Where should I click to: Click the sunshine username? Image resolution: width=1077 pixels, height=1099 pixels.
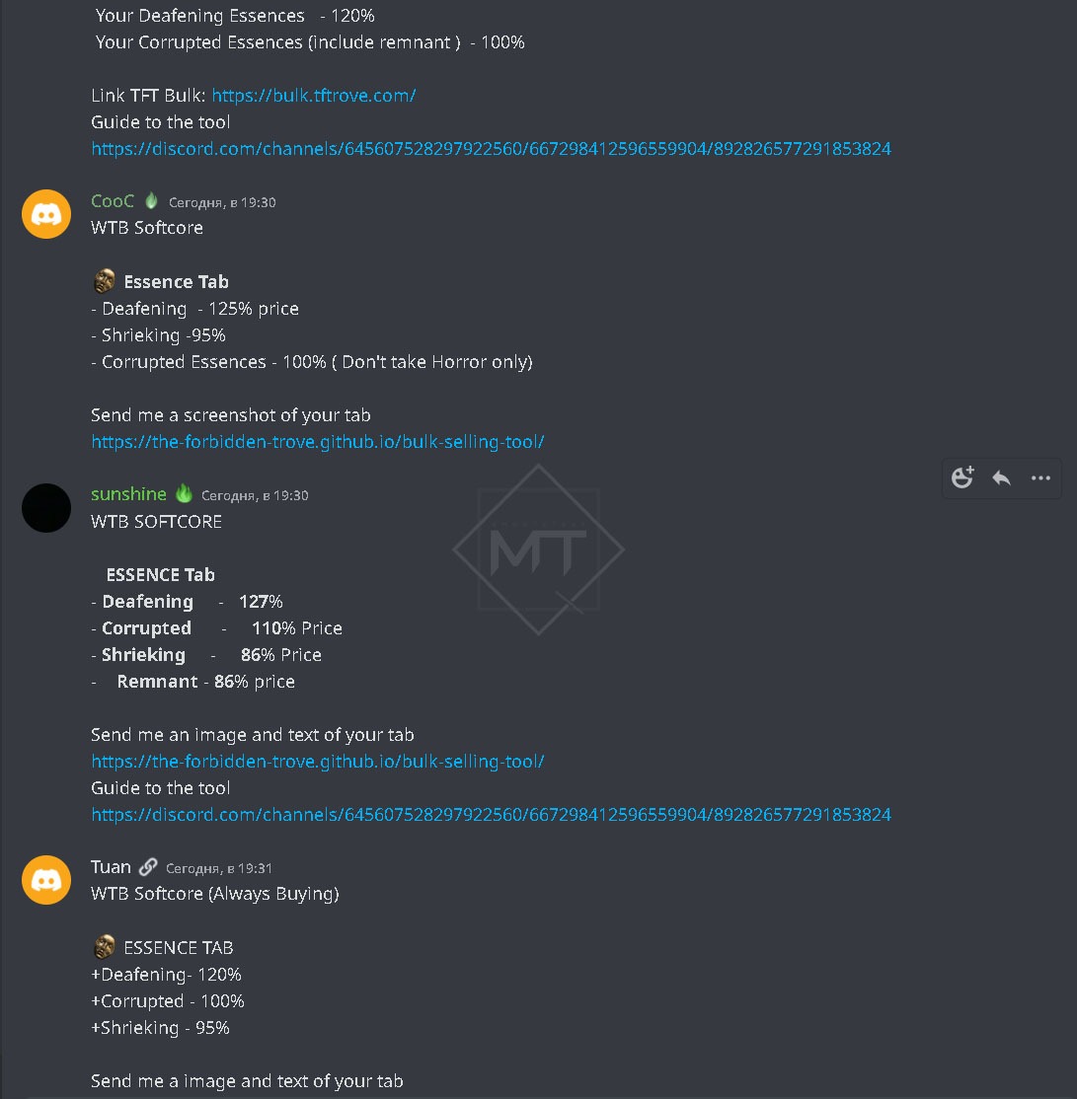[x=128, y=494]
